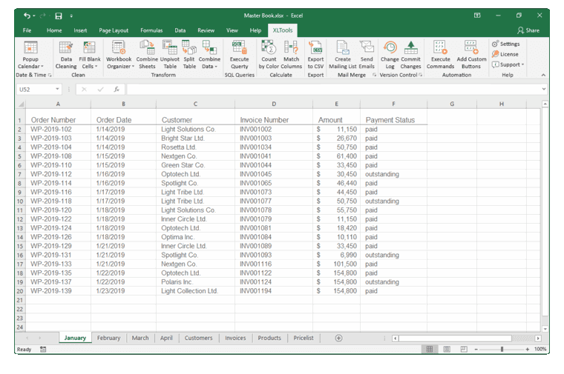The image size is (564, 374).
Task: Click the macro recording status icon
Action: [43, 350]
